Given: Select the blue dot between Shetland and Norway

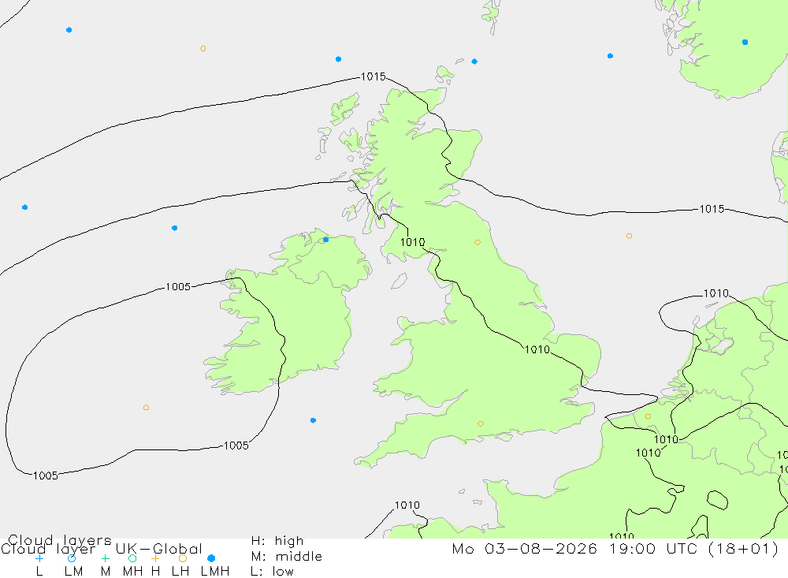Looking at the screenshot, I should tap(610, 56).
